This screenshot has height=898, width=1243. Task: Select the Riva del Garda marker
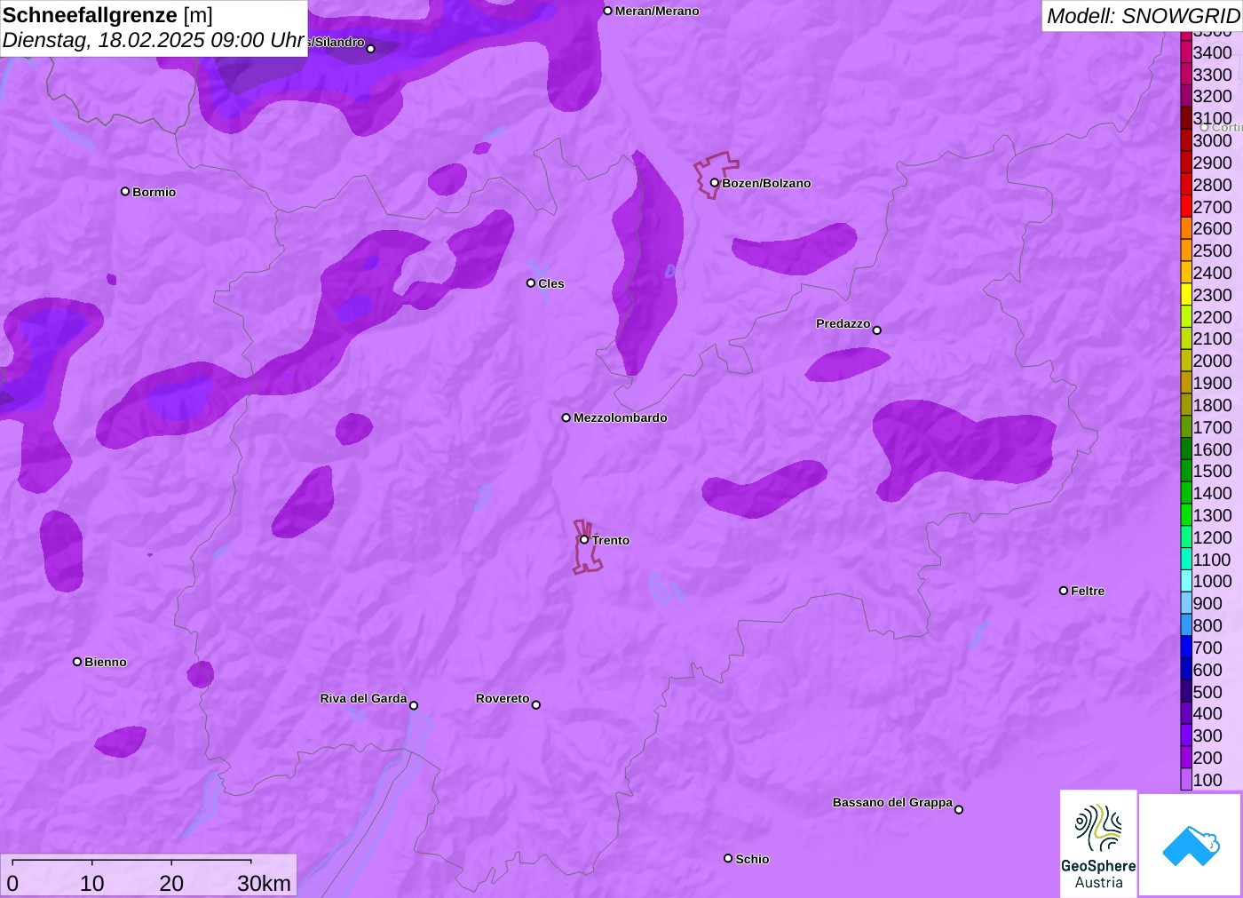(x=414, y=705)
